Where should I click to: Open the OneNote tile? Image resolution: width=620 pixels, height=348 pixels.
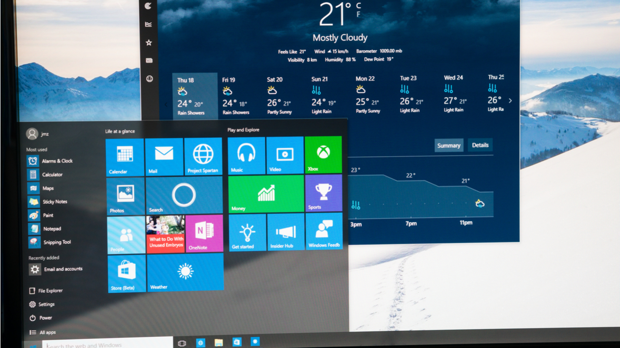(x=204, y=233)
